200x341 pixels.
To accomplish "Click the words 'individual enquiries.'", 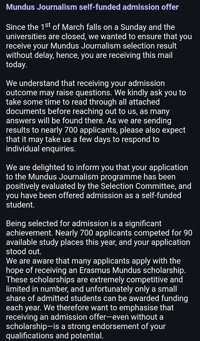I will pyautogui.click(x=41, y=149).
